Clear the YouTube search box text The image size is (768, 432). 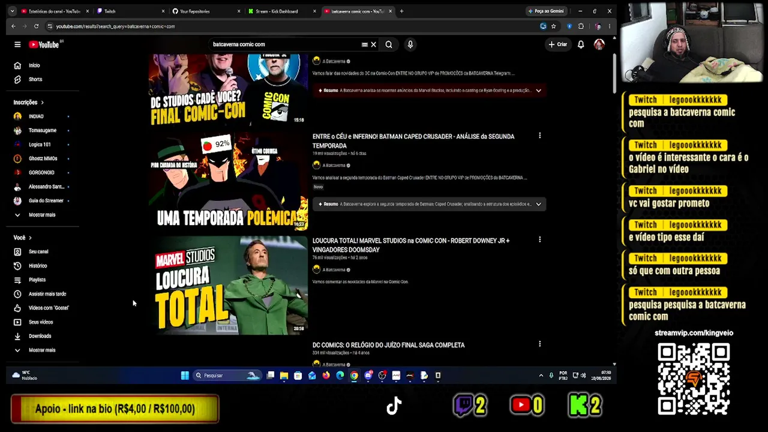[373, 44]
